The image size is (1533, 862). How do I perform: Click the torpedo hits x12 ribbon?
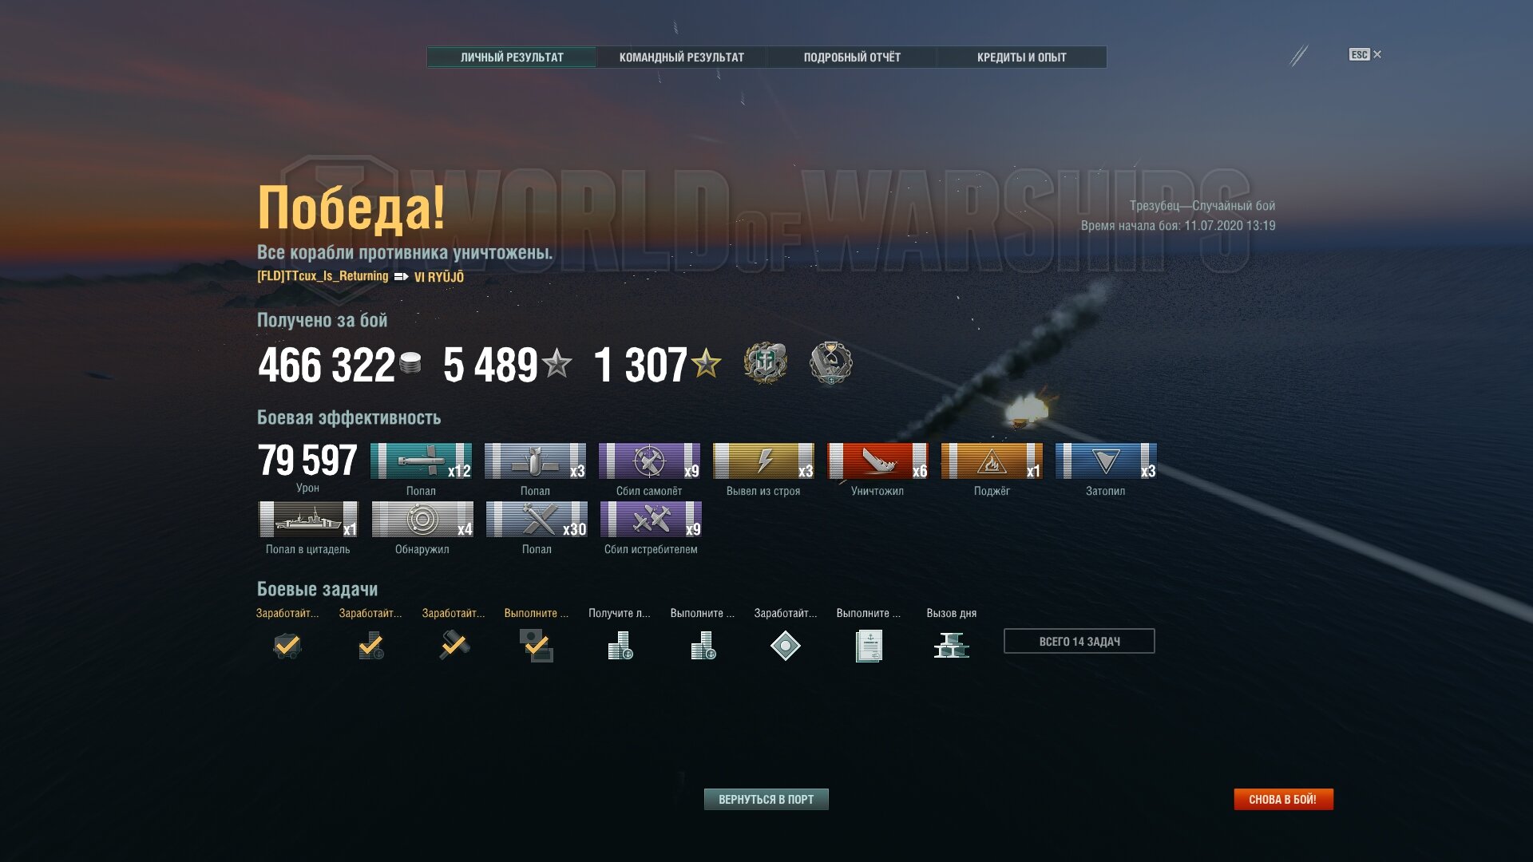(422, 461)
